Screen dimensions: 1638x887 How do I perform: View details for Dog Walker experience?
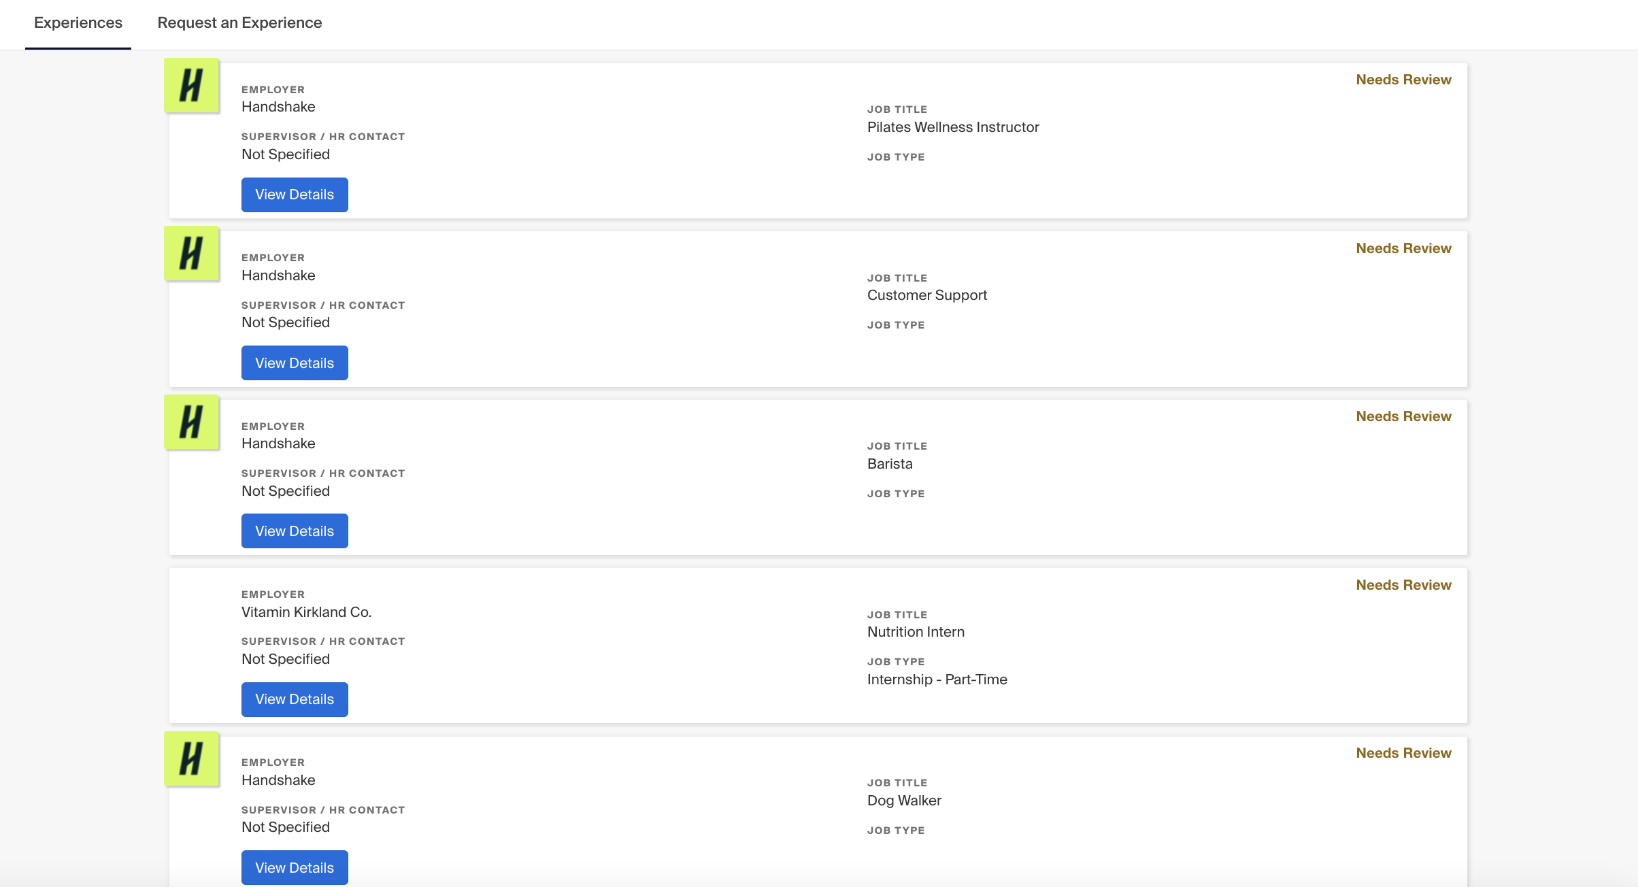click(295, 867)
